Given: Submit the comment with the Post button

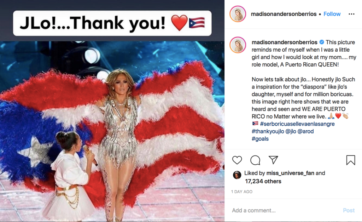Looking at the screenshot, I should (349, 210).
